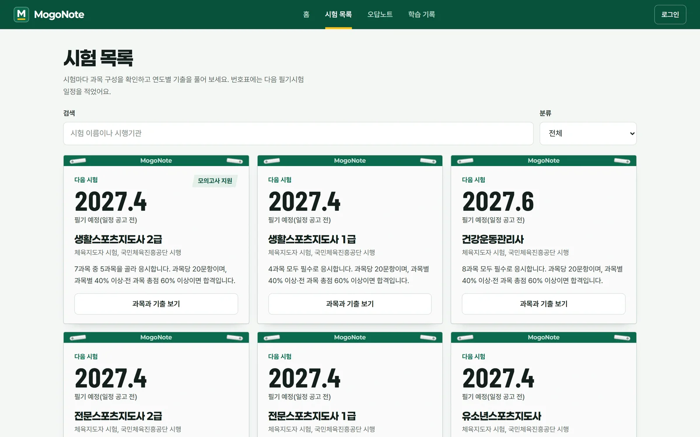Click the 분류 field label
700x437 pixels.
pos(546,113)
